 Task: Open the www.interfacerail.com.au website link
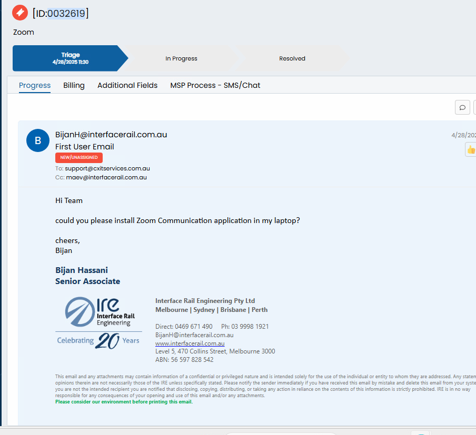tap(190, 343)
